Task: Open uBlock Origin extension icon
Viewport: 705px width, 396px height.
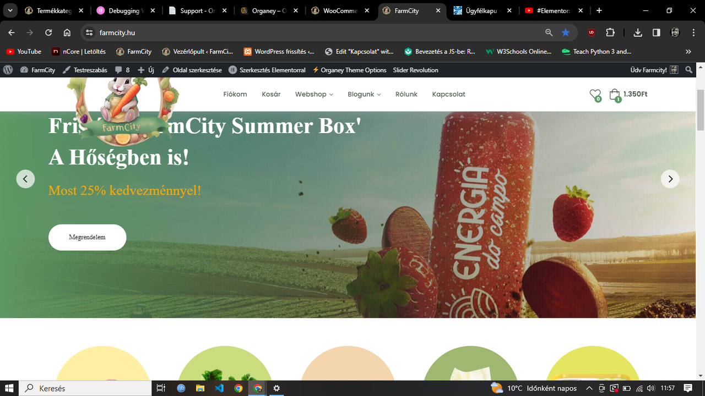Action: [592, 32]
